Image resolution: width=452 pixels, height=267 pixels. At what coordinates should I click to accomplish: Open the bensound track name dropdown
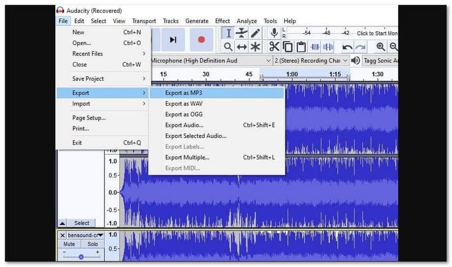85,235
